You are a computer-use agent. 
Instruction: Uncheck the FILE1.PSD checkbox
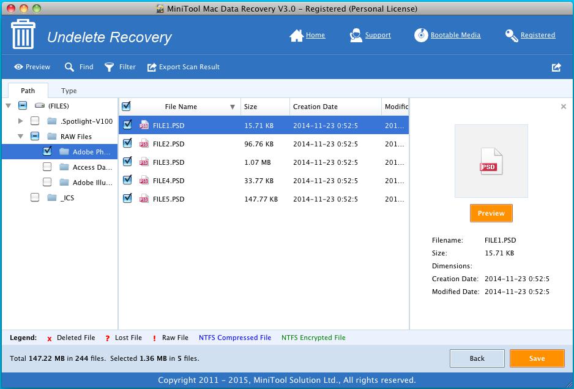coord(127,124)
